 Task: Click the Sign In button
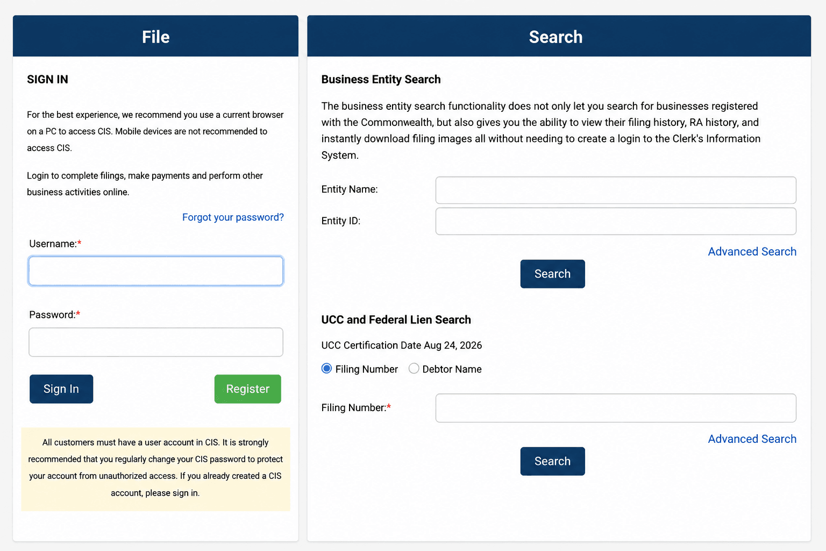click(61, 389)
